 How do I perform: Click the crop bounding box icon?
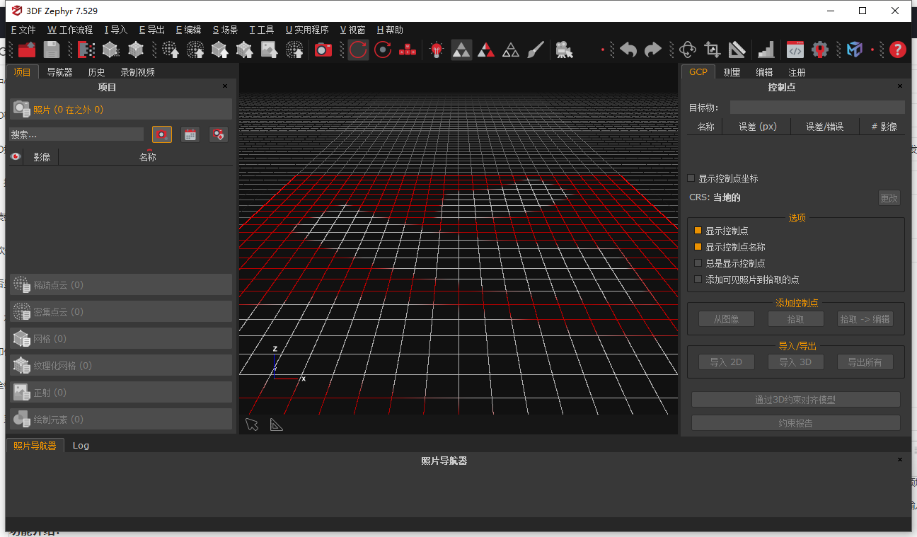712,50
